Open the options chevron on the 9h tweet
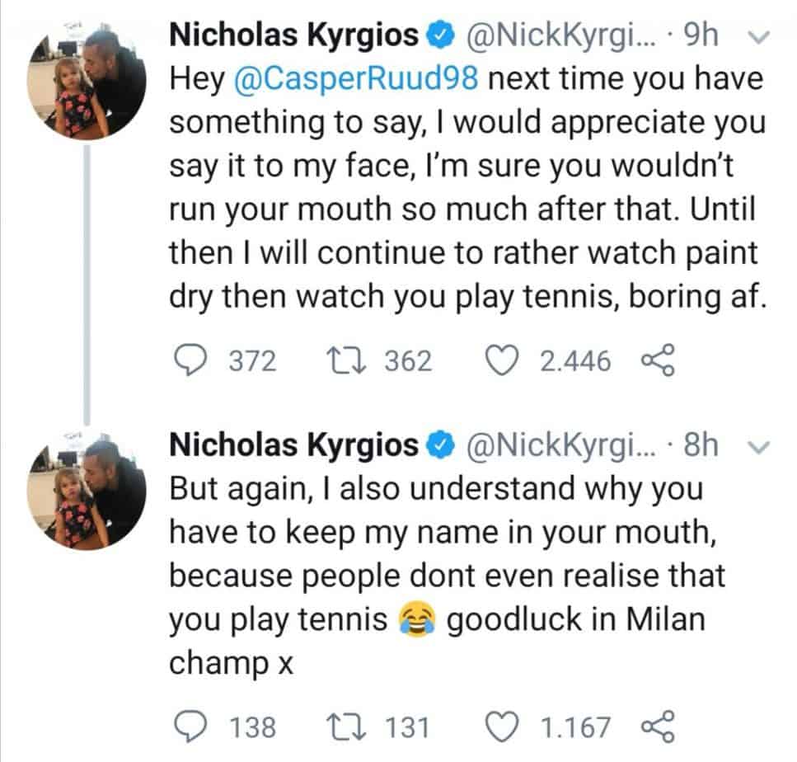Image resolution: width=797 pixels, height=762 pixels. click(x=759, y=37)
